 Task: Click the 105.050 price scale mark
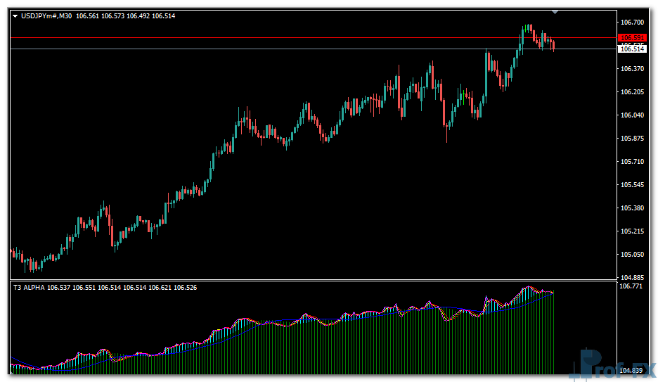click(632, 255)
